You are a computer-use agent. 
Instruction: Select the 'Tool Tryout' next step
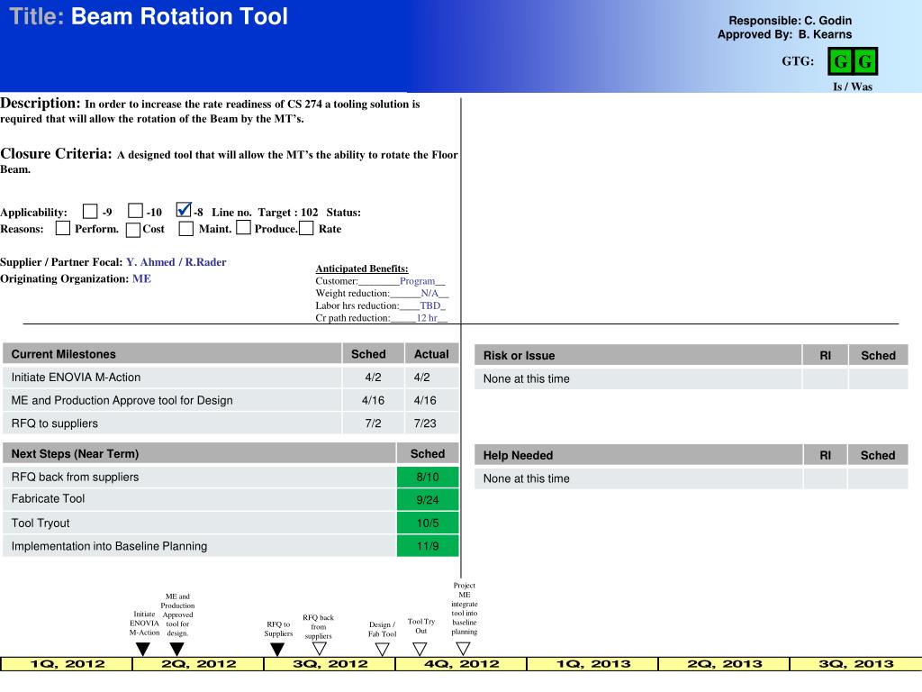tap(199, 524)
